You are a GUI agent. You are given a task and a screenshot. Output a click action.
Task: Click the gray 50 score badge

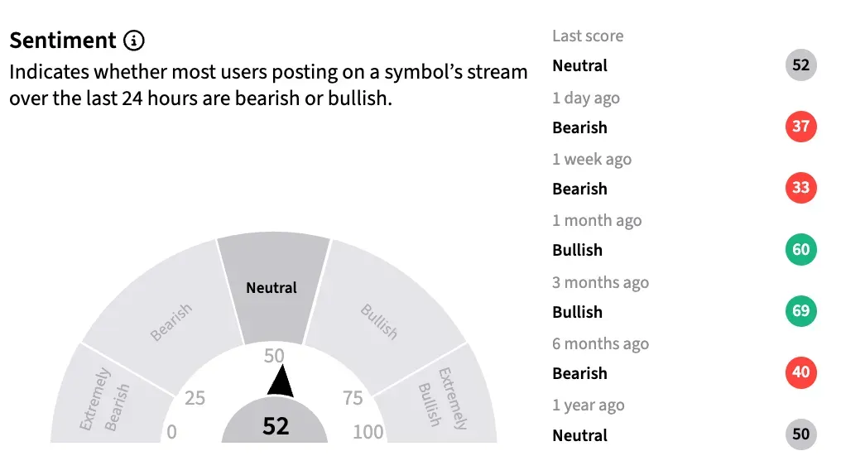[x=800, y=434]
